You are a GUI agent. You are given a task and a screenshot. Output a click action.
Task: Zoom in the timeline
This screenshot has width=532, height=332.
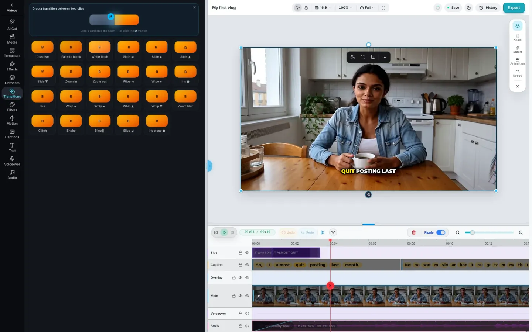coord(521,232)
